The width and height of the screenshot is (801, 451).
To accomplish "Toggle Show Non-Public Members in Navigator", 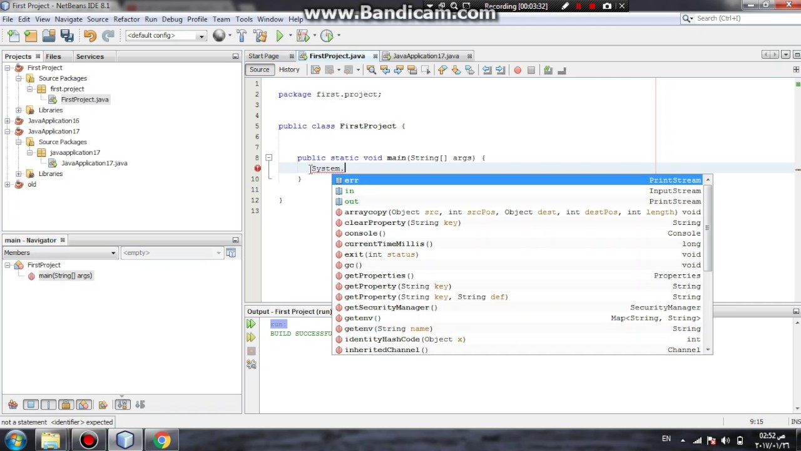I will pyautogui.click(x=66, y=405).
